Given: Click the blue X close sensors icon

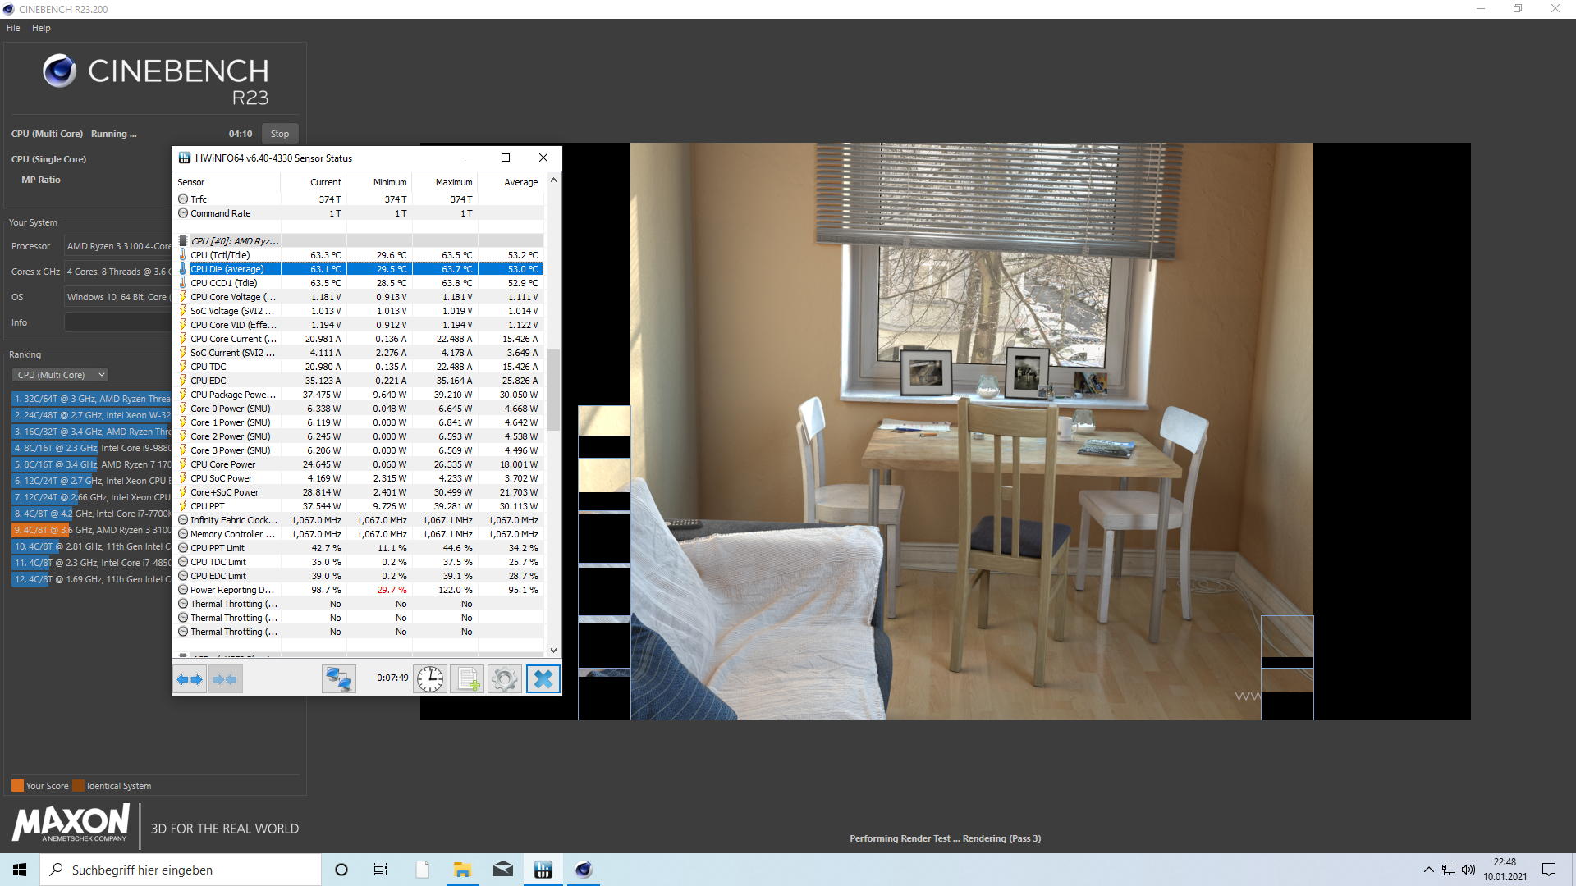Looking at the screenshot, I should 543,679.
